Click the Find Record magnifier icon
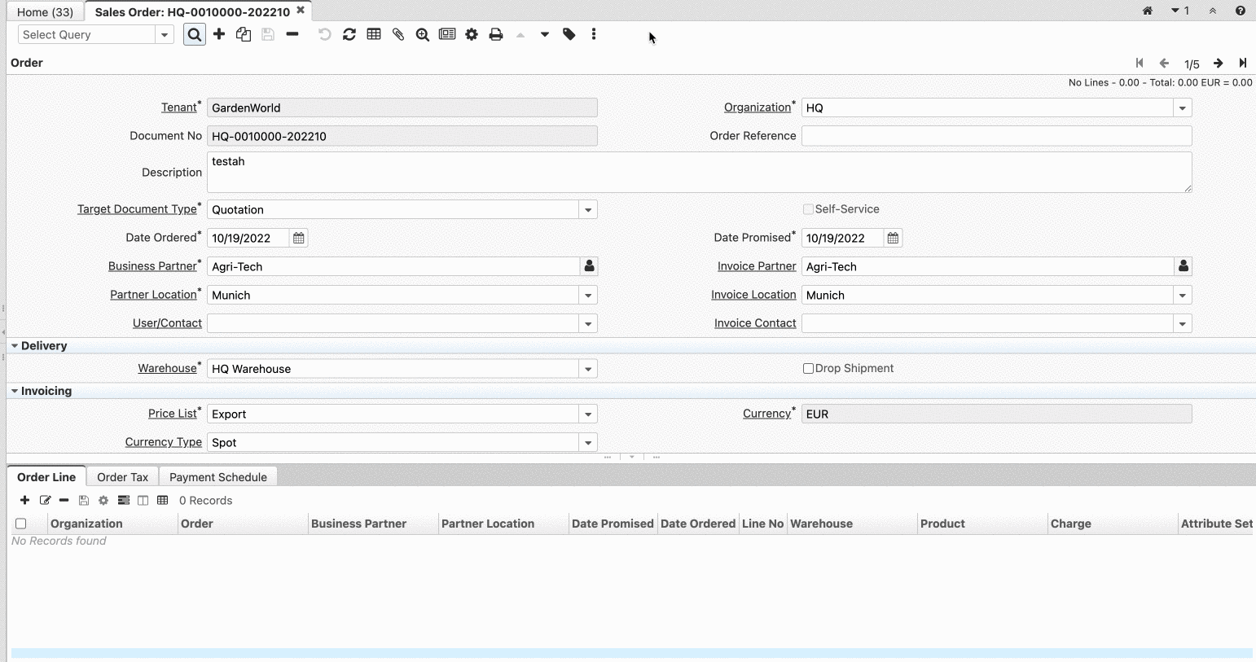 pos(195,35)
